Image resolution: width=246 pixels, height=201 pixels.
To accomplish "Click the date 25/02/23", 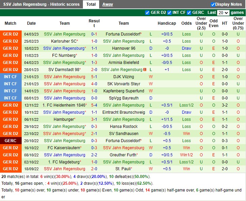I will click(31, 41).
